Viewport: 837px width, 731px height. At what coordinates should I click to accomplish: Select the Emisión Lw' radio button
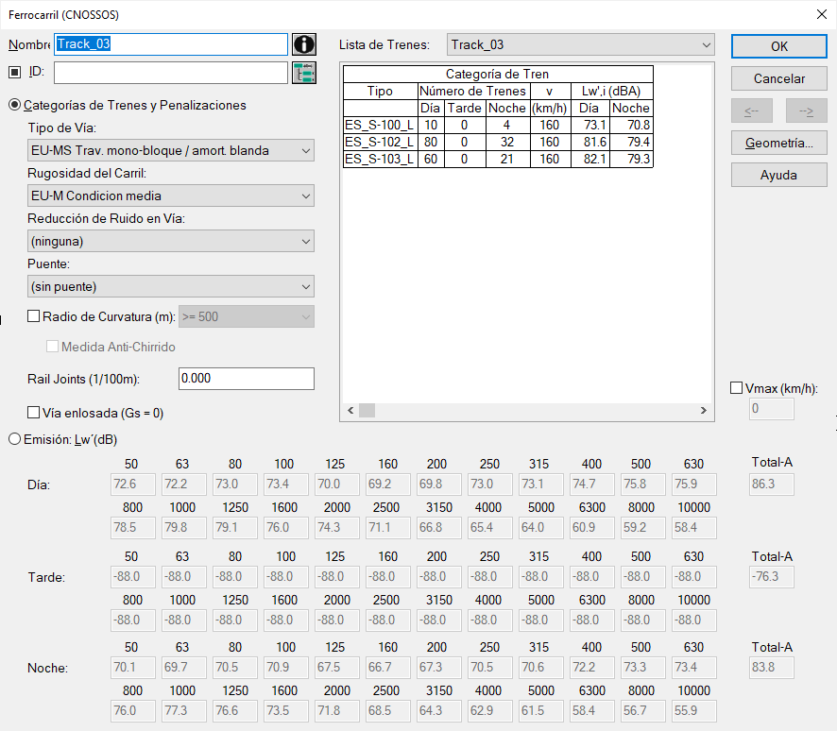tap(15, 439)
